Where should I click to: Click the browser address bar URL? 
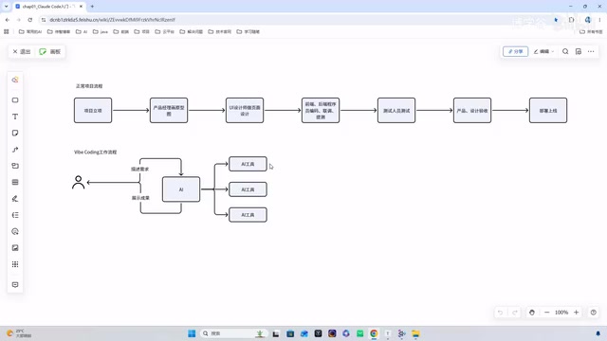(112, 20)
